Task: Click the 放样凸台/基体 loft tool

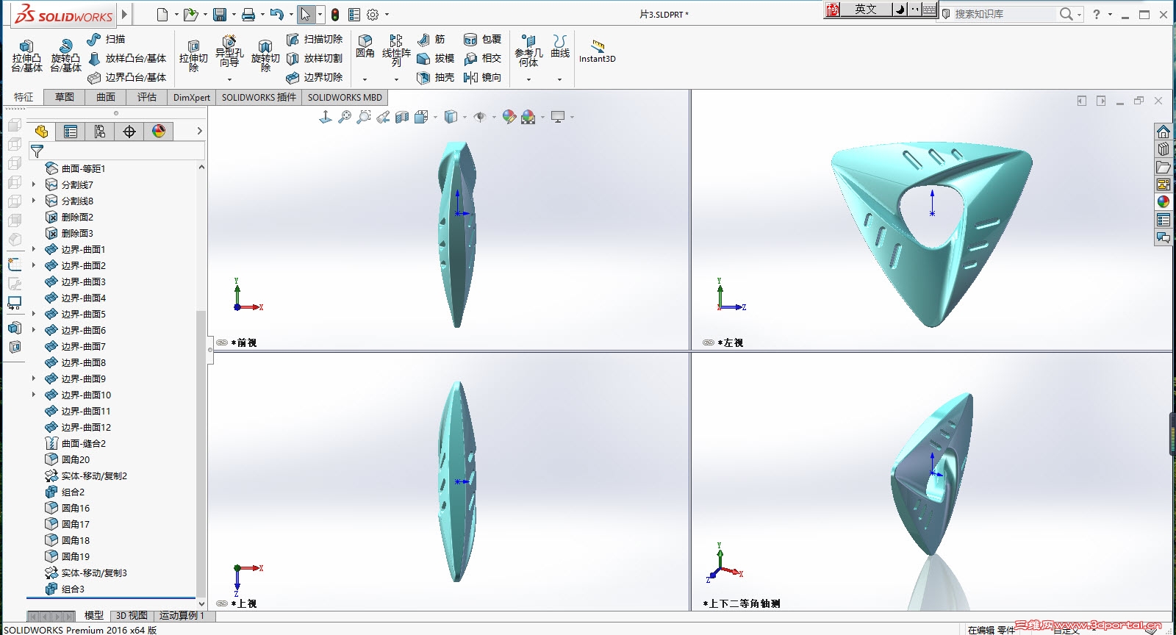Action: (127, 58)
